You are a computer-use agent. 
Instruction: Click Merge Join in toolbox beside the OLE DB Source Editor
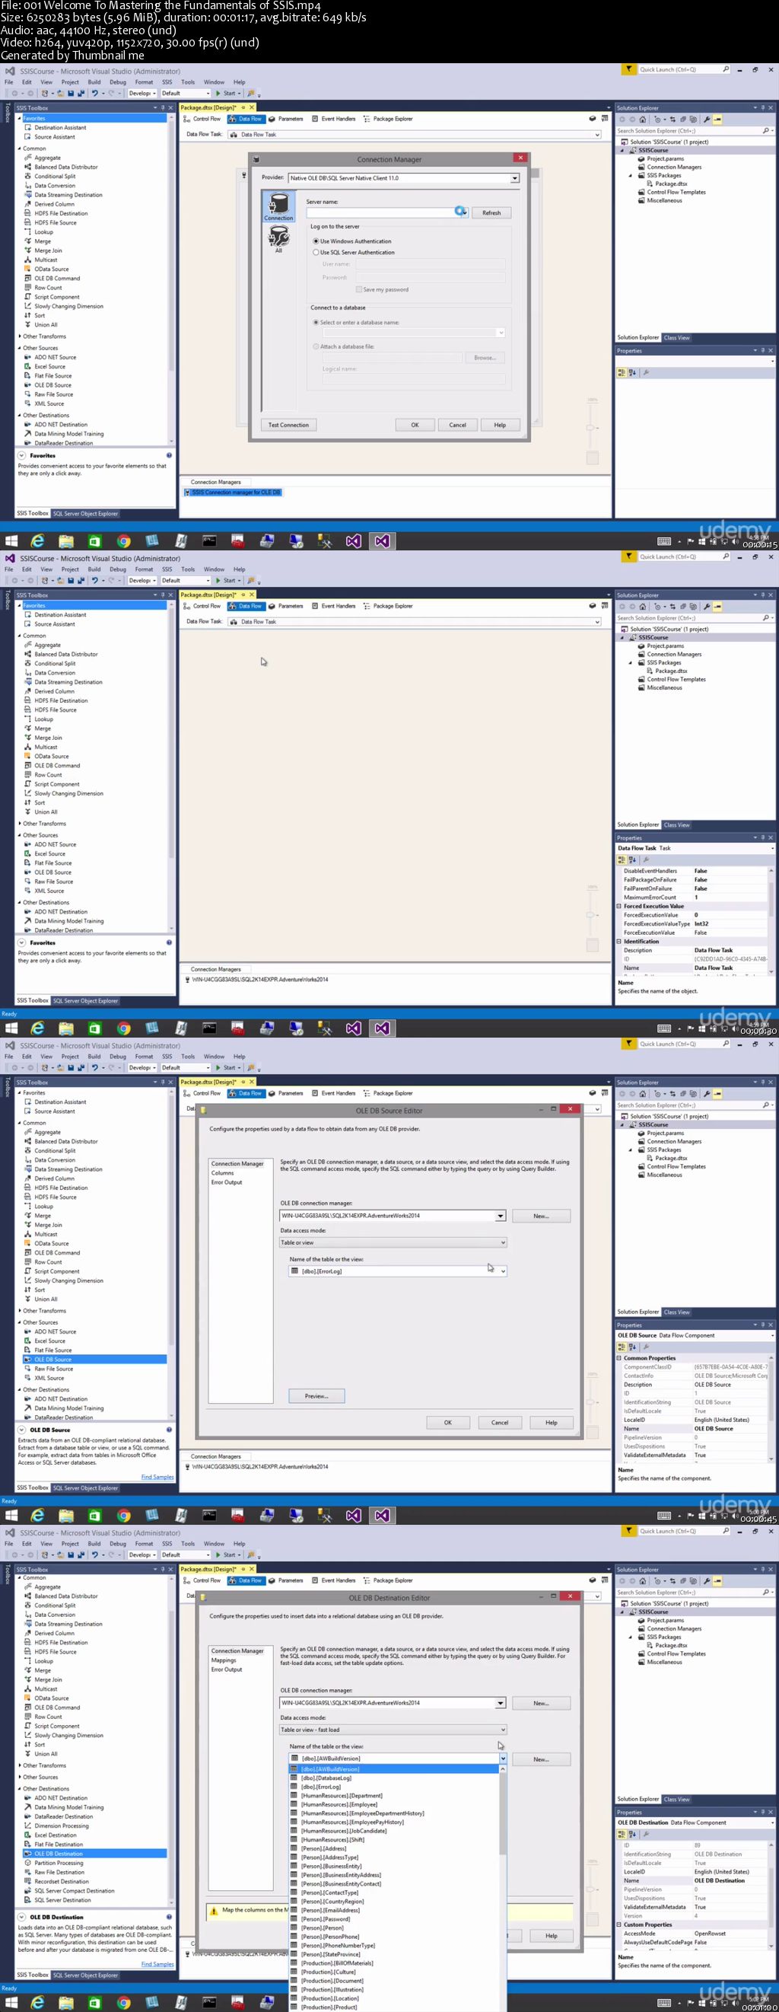tap(48, 1225)
